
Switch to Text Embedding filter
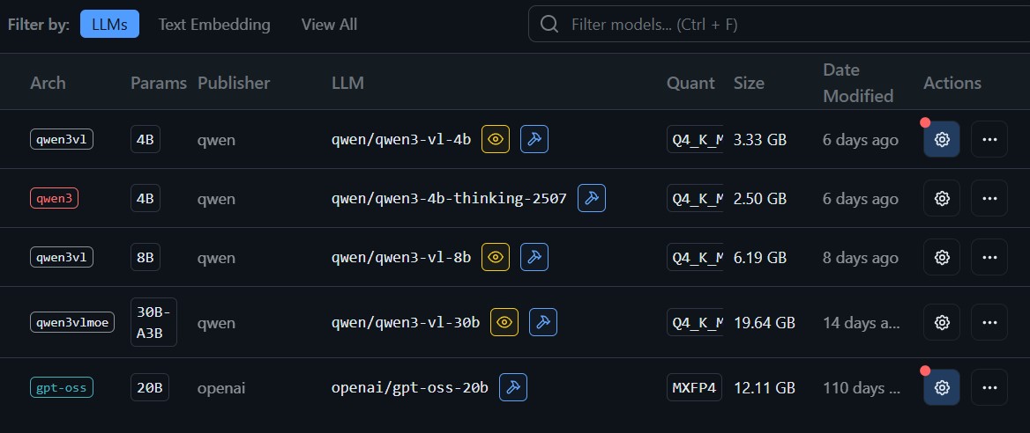click(214, 25)
